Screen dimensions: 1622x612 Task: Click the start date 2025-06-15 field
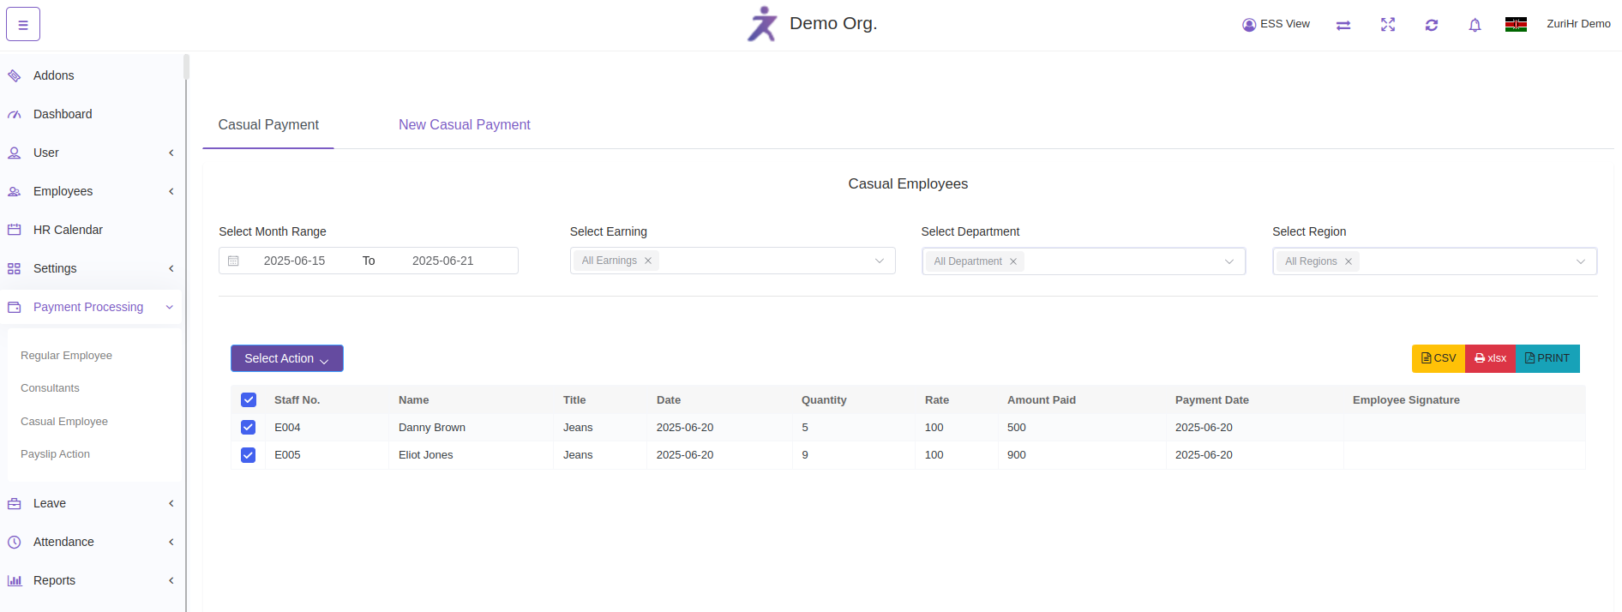coord(294,261)
